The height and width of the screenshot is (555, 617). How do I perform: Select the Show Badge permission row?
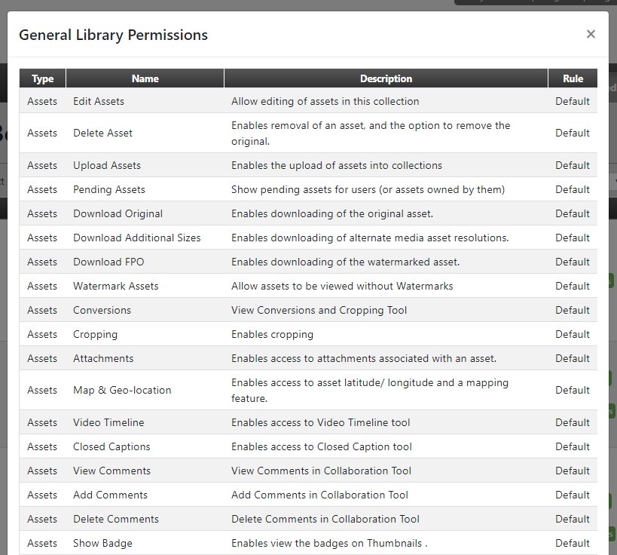[x=309, y=543]
